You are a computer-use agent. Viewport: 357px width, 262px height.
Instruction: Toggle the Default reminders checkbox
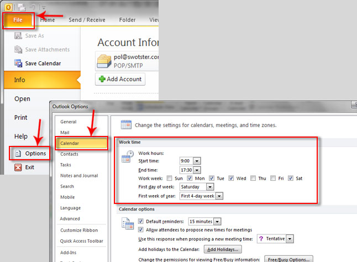coord(141,221)
